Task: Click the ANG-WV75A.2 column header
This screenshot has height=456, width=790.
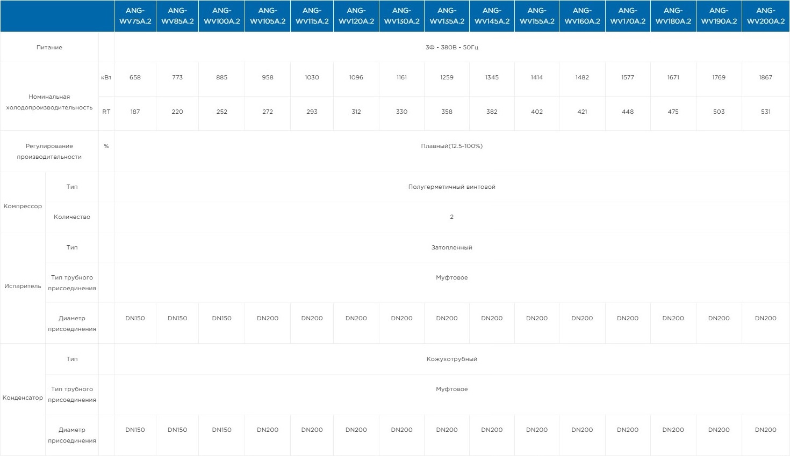Action: click(135, 16)
